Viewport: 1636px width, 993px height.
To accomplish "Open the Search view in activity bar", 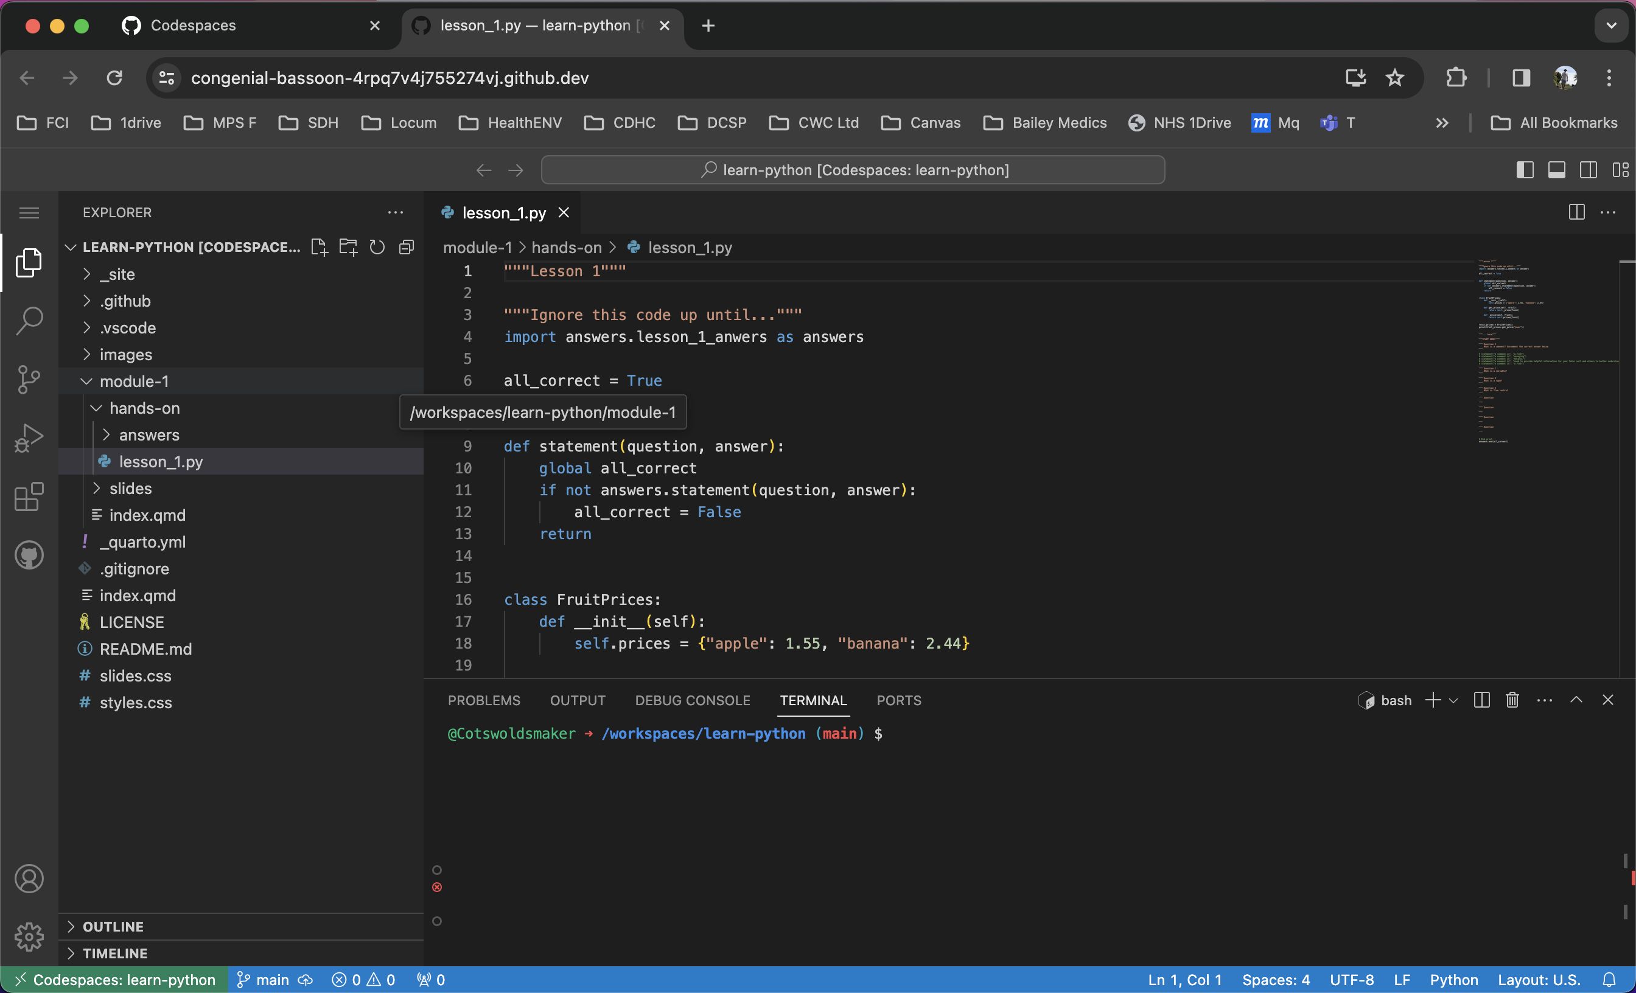I will [x=29, y=322].
